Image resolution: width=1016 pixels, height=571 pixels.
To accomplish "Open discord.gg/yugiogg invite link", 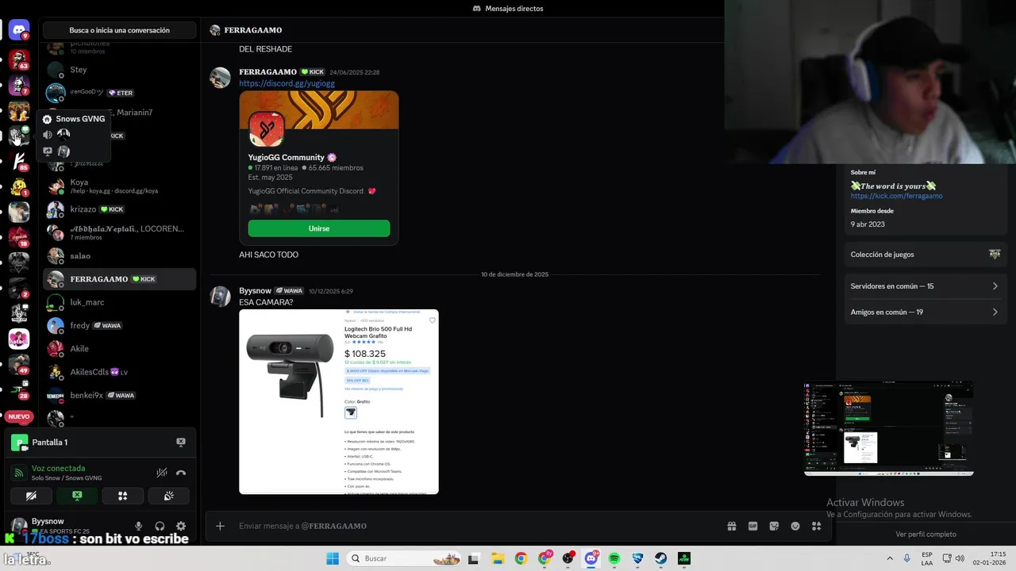I will tap(287, 83).
